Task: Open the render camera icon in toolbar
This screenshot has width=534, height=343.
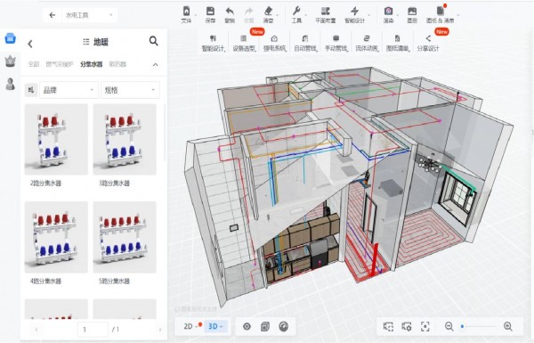Action: (389, 14)
